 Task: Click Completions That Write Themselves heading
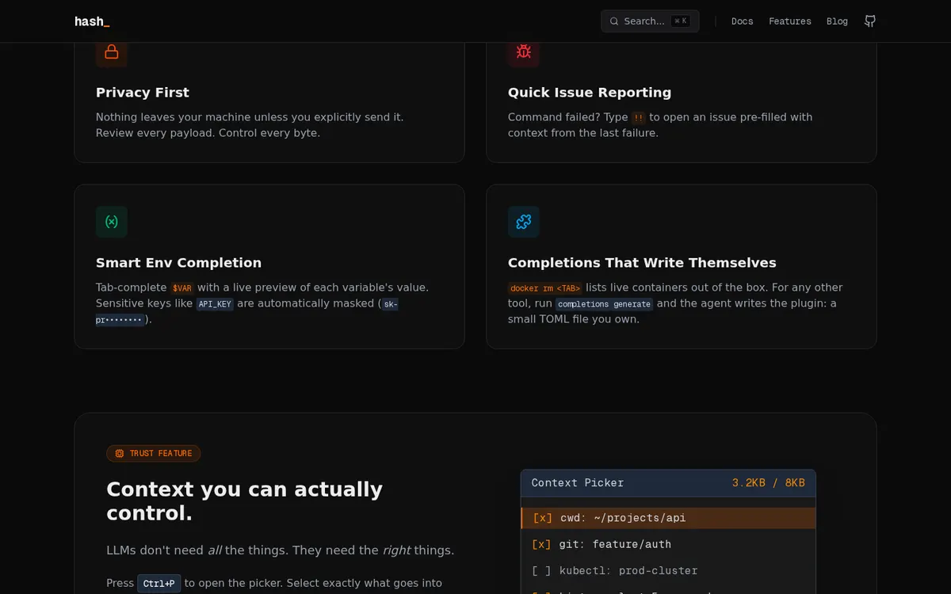642,263
